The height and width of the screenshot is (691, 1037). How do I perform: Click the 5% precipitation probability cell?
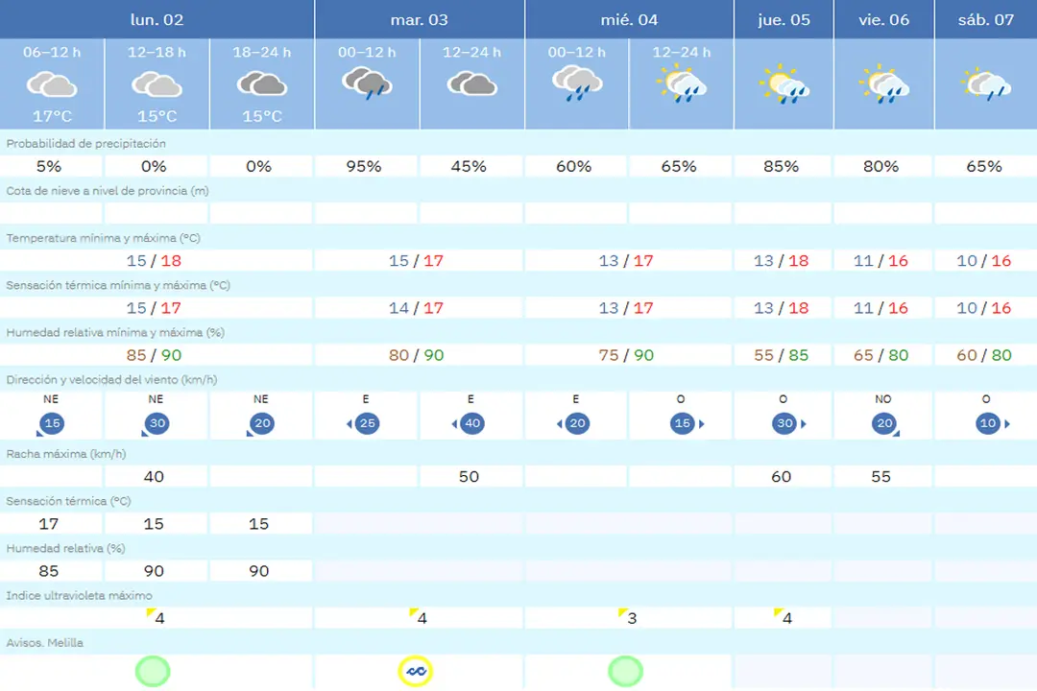[x=50, y=166]
